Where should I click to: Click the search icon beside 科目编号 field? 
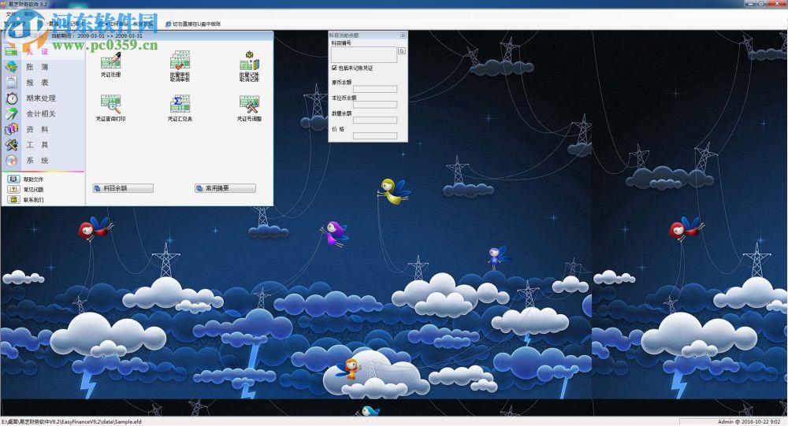402,51
